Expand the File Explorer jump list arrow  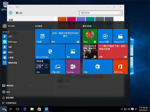(30, 85)
